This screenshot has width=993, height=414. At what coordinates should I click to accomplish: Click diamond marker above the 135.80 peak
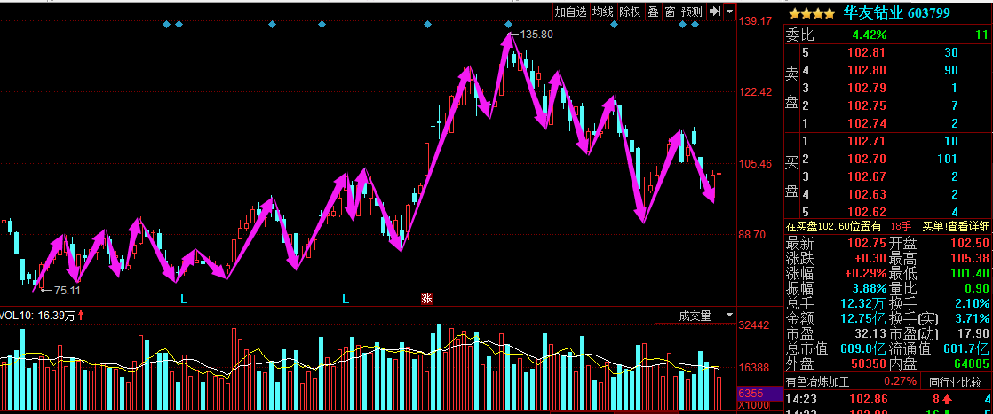(x=509, y=25)
